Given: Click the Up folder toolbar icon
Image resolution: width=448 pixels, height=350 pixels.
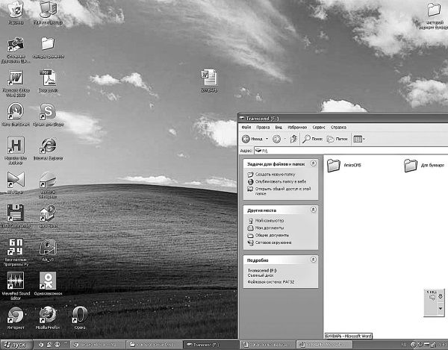Looking at the screenshot, I should 294,139.
